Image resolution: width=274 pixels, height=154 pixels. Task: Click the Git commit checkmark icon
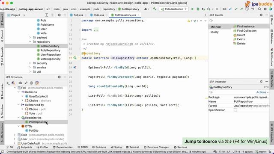tap(236, 9)
